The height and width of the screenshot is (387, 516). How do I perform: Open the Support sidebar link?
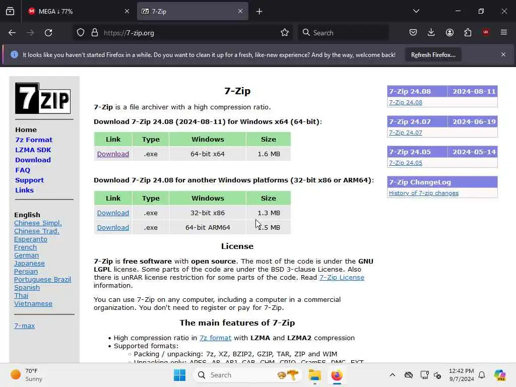[29, 180]
